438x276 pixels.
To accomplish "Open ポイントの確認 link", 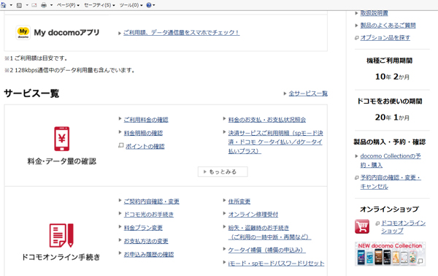I will tap(145, 146).
